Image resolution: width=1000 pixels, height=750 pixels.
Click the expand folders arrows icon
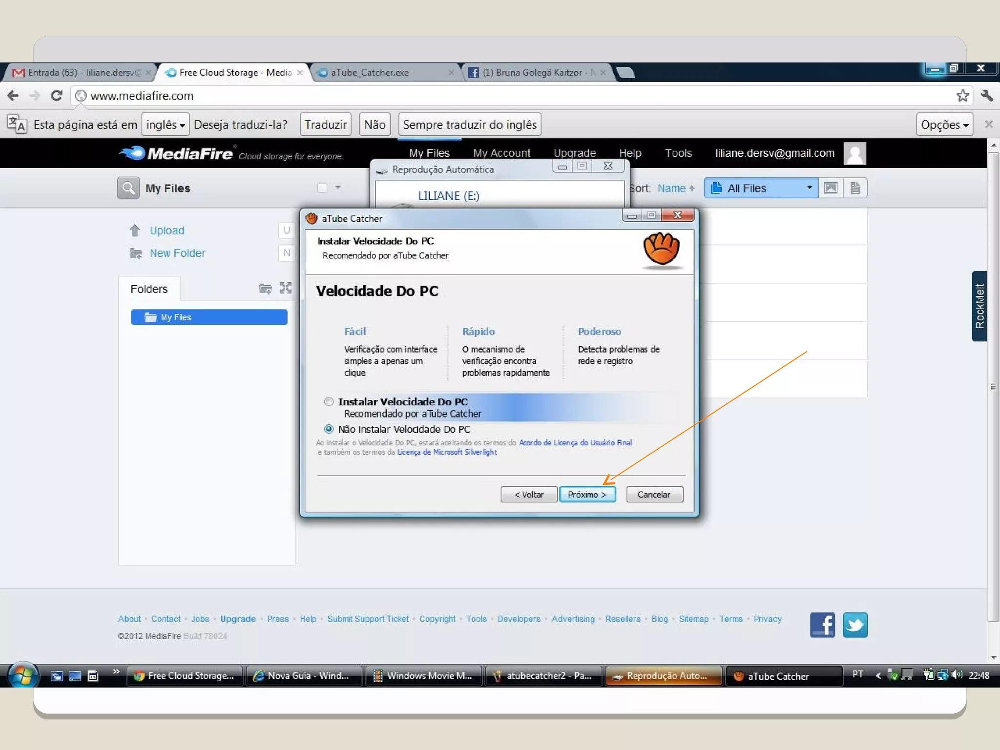[x=286, y=288]
